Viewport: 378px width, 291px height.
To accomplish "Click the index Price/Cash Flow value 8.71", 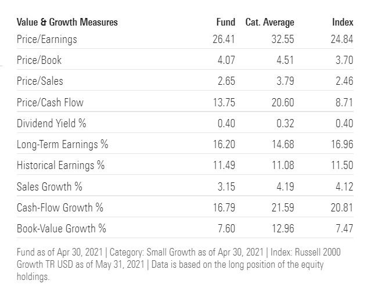I will coord(344,102).
